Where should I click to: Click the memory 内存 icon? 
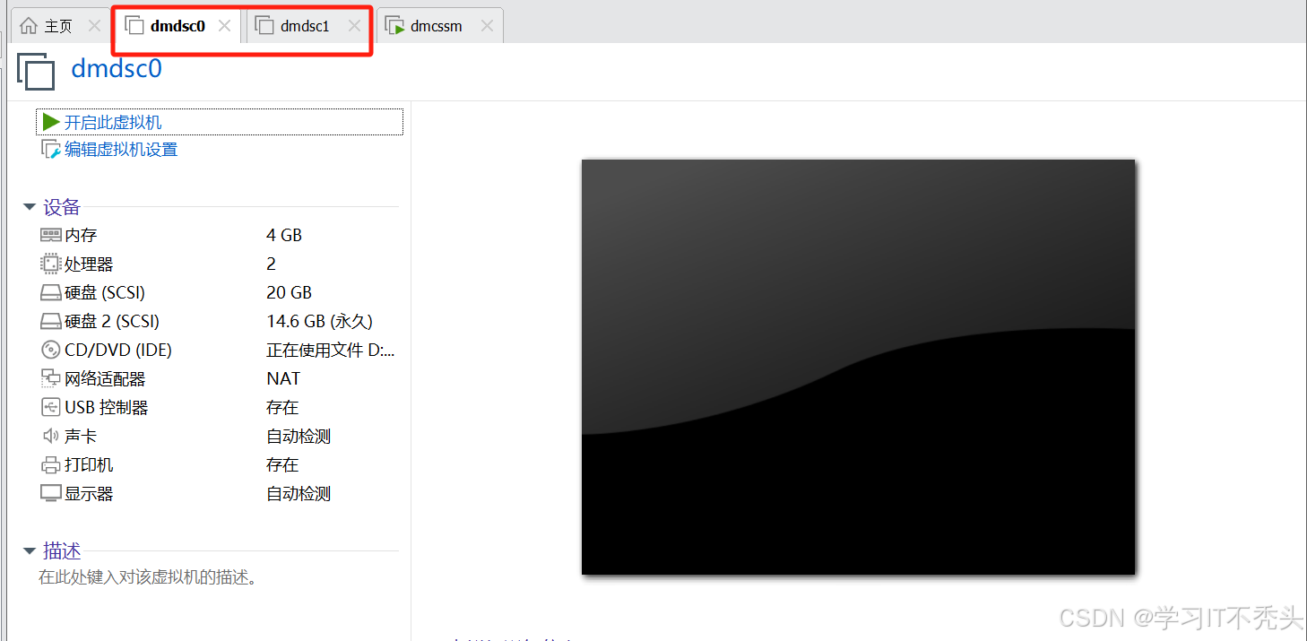[x=51, y=235]
